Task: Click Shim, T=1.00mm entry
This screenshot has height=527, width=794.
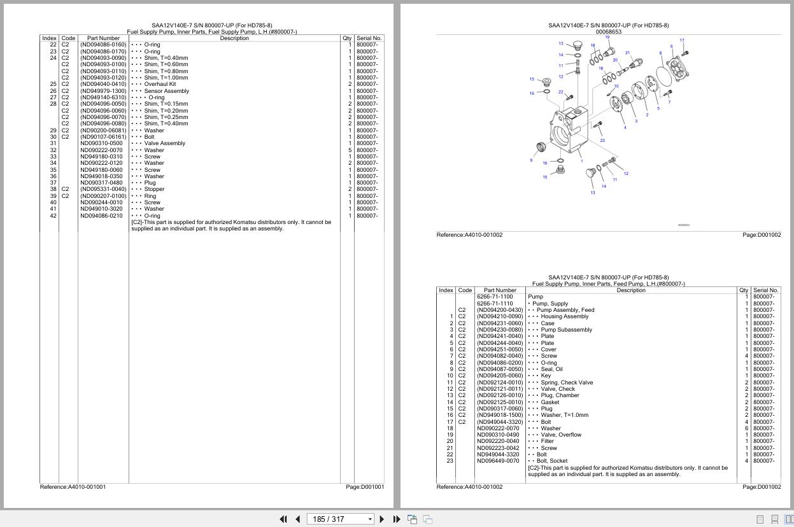Action: [166, 78]
